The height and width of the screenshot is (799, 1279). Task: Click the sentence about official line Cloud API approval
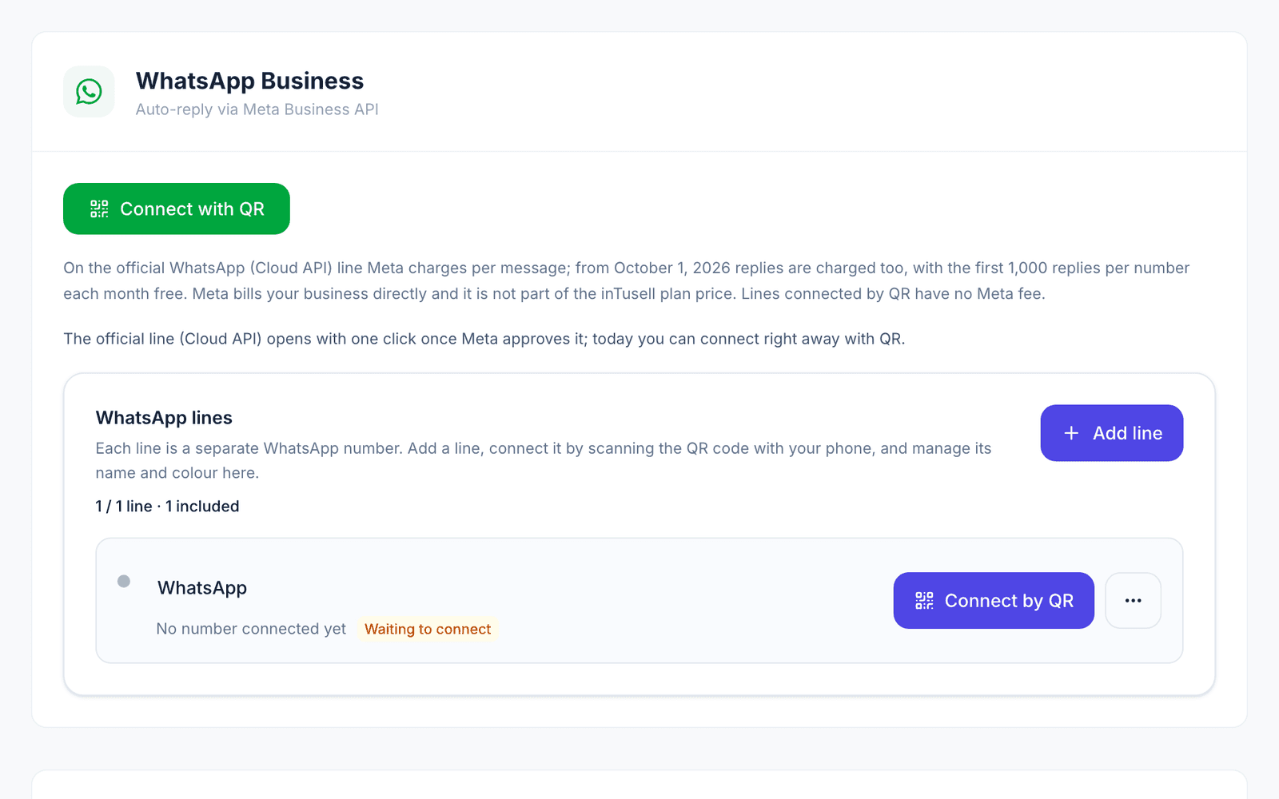[x=484, y=339]
